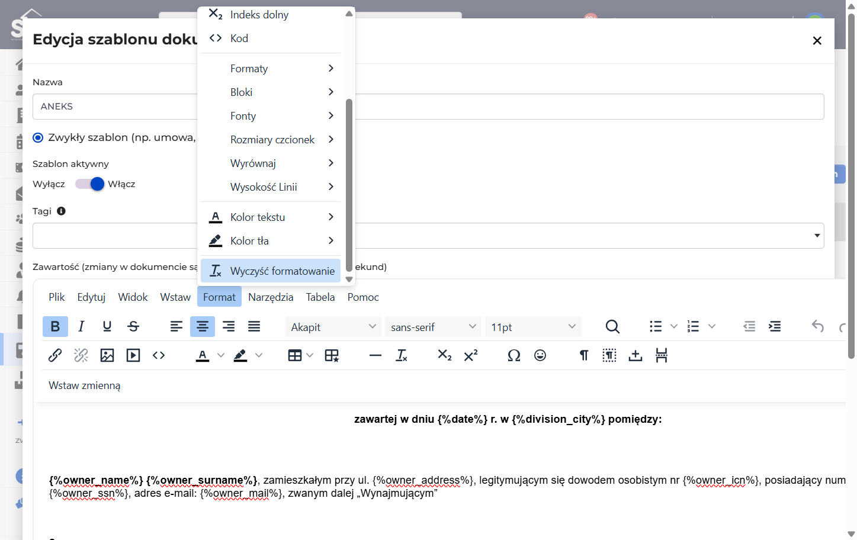The width and height of the screenshot is (857, 540).
Task: Select 'Zwykły szablon' radio button
Action: click(x=38, y=137)
